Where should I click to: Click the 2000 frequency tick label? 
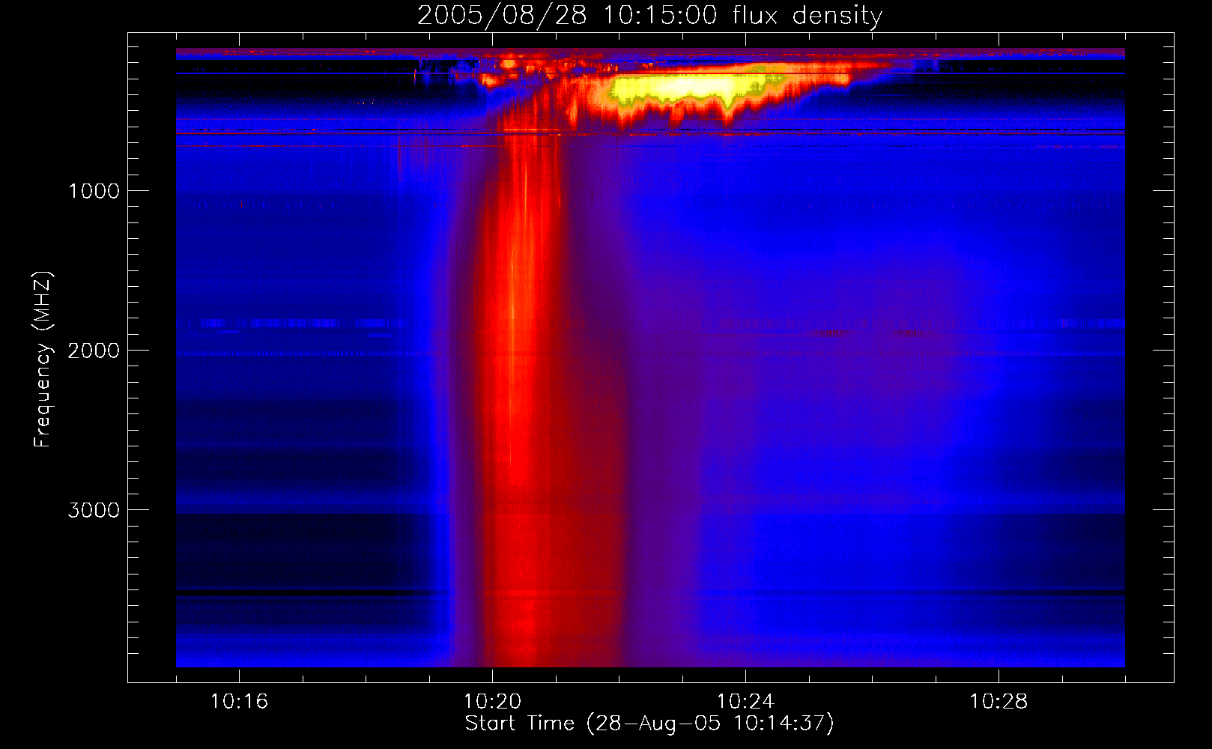pyautogui.click(x=94, y=351)
